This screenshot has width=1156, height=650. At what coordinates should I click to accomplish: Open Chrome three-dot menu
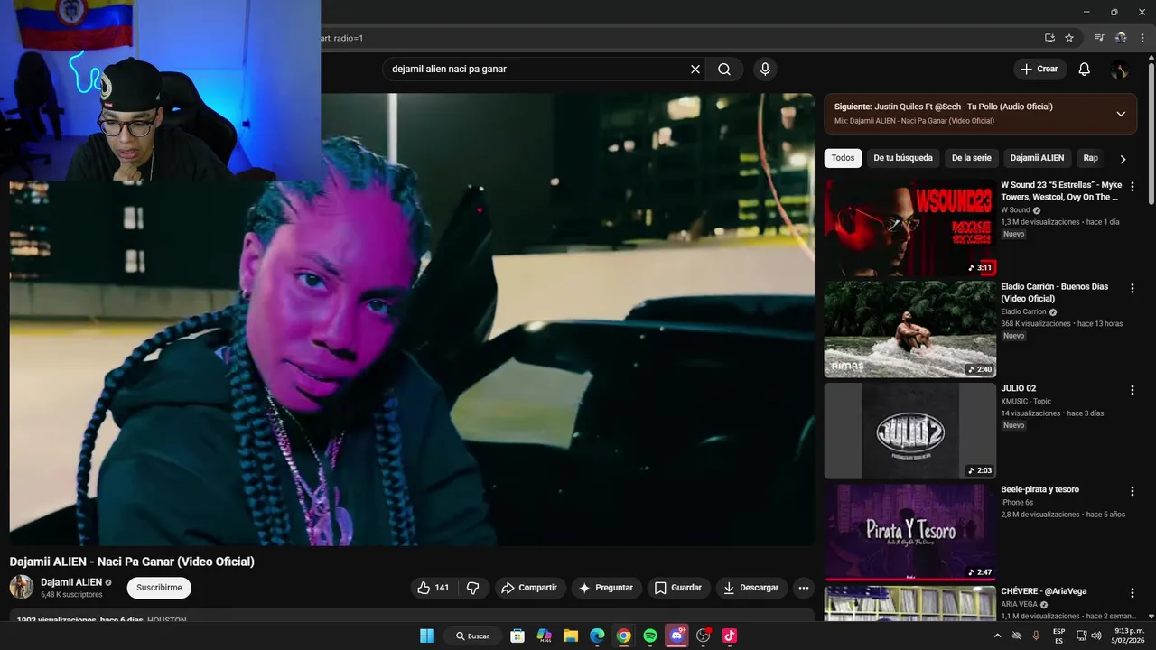pos(1142,38)
